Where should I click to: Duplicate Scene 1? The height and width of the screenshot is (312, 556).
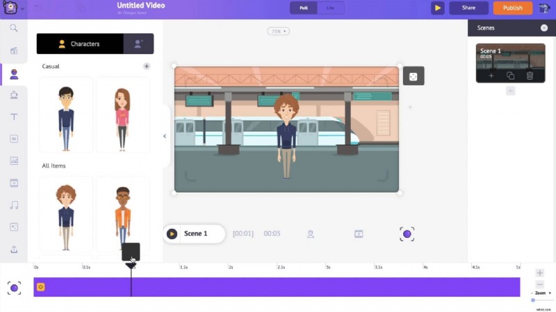(510, 76)
